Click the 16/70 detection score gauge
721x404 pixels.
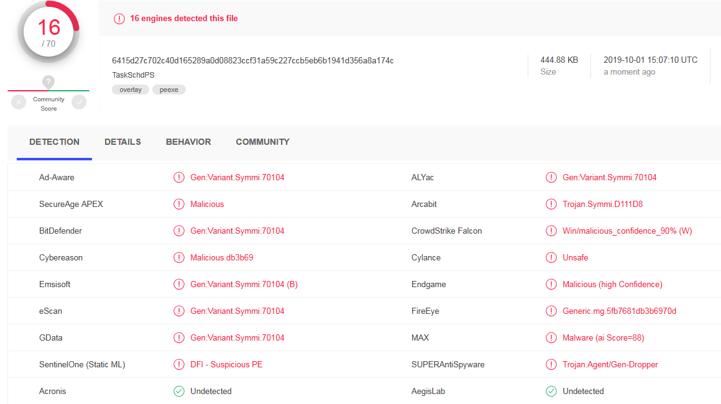coord(48,32)
